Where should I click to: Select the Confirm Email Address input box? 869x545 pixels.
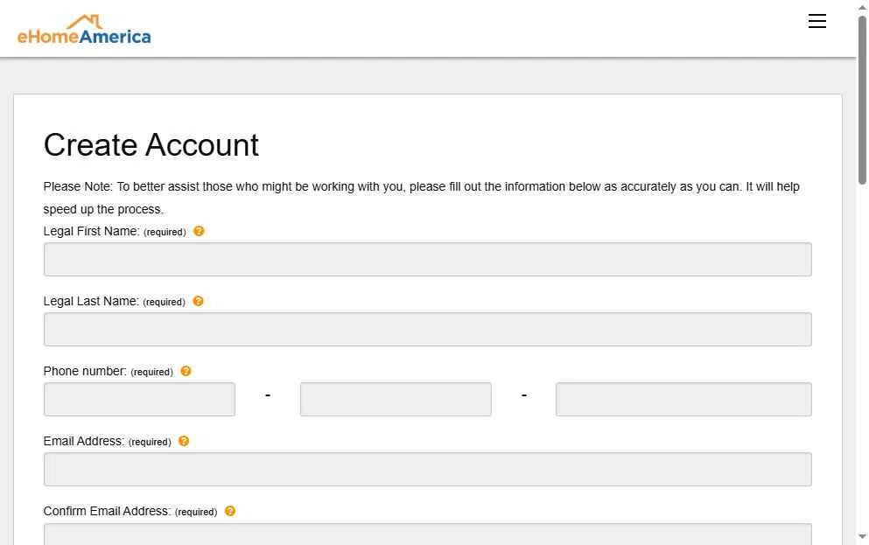(427, 534)
